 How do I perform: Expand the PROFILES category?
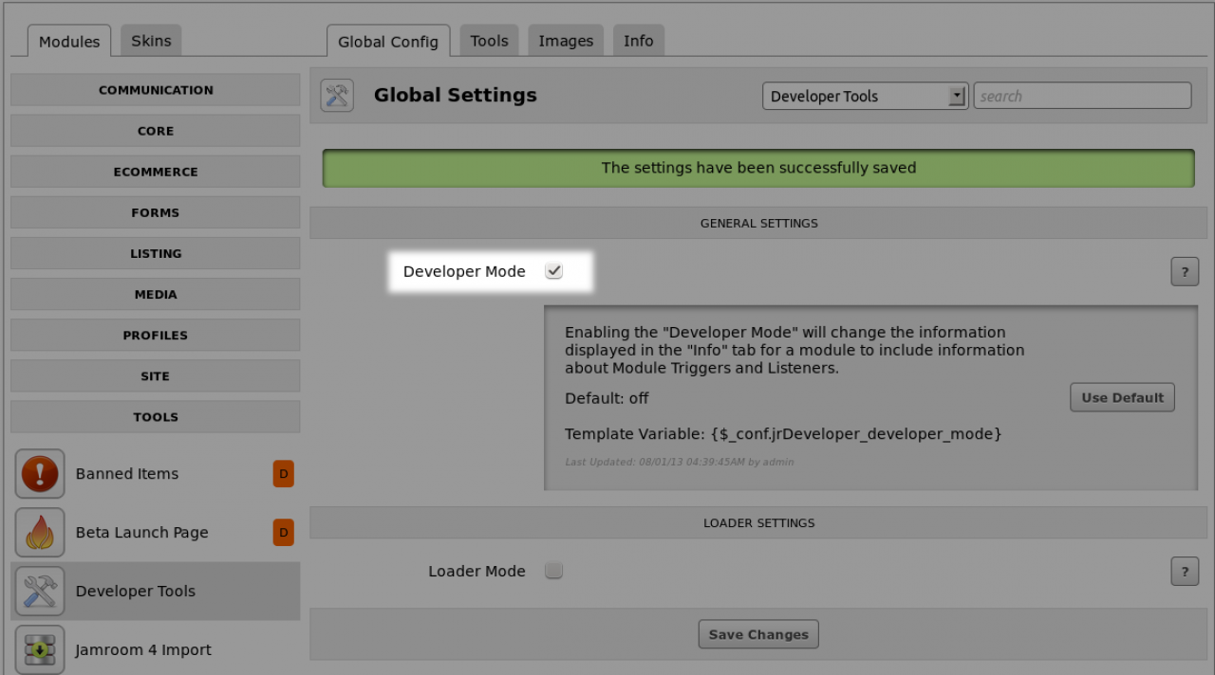pyautogui.click(x=156, y=335)
